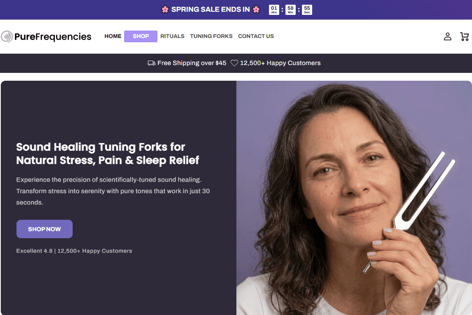This screenshot has width=472, height=315.
Task: Click the seconds box in the countdown
Action: coord(307,10)
